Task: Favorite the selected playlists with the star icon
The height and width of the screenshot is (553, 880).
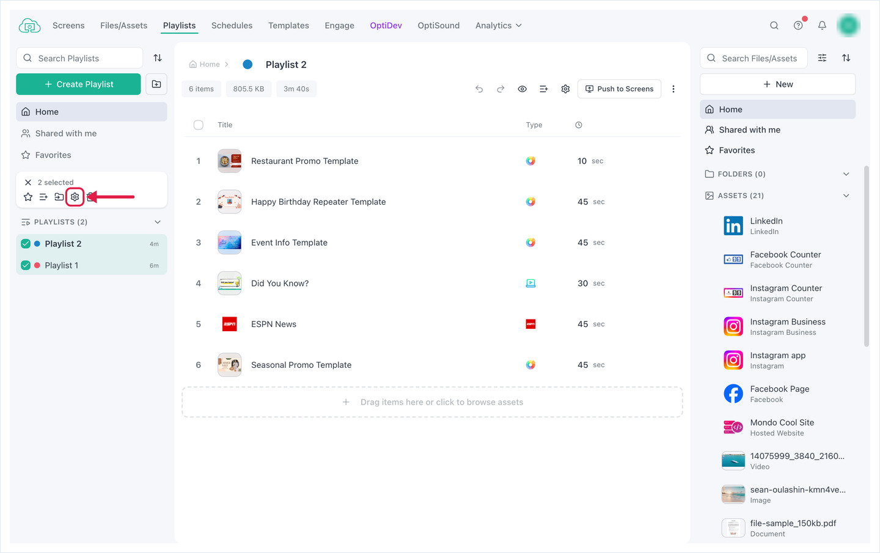Action: click(x=28, y=197)
